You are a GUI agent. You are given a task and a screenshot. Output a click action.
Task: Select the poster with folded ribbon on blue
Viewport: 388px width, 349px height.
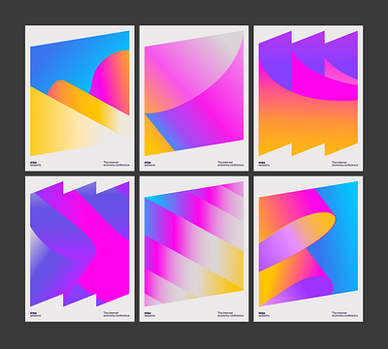coord(308,249)
